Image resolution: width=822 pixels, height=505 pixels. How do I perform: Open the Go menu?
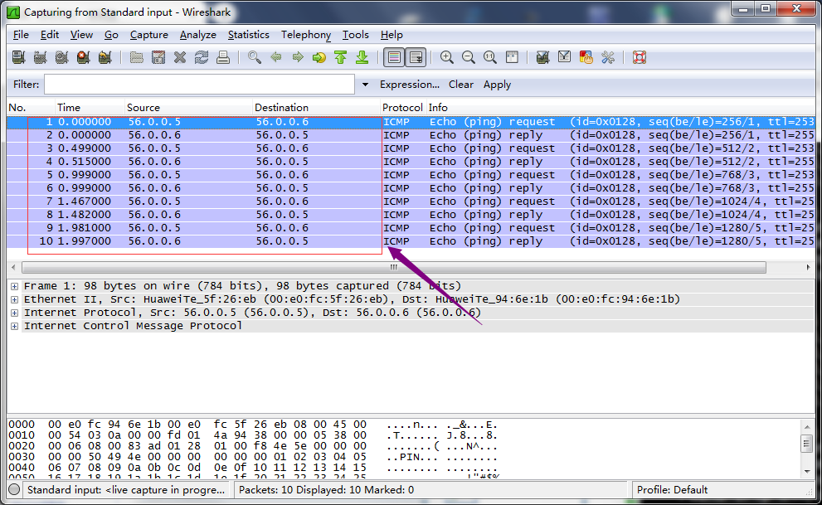[111, 35]
